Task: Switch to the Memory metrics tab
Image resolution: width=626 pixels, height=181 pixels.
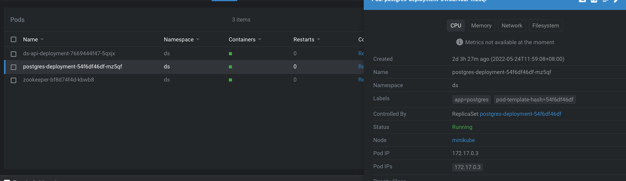Action: [481, 25]
